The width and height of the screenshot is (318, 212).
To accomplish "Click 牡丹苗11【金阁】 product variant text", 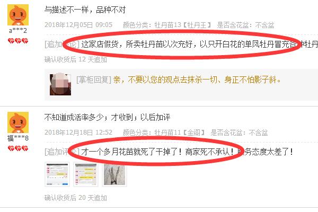I will pos(180,132).
